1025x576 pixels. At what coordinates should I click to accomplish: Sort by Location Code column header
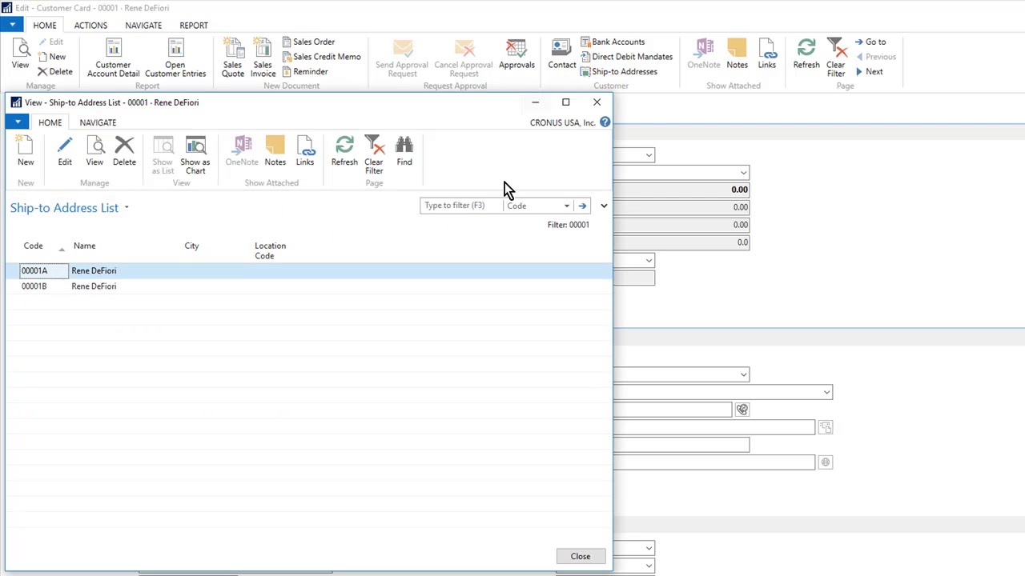tap(270, 250)
